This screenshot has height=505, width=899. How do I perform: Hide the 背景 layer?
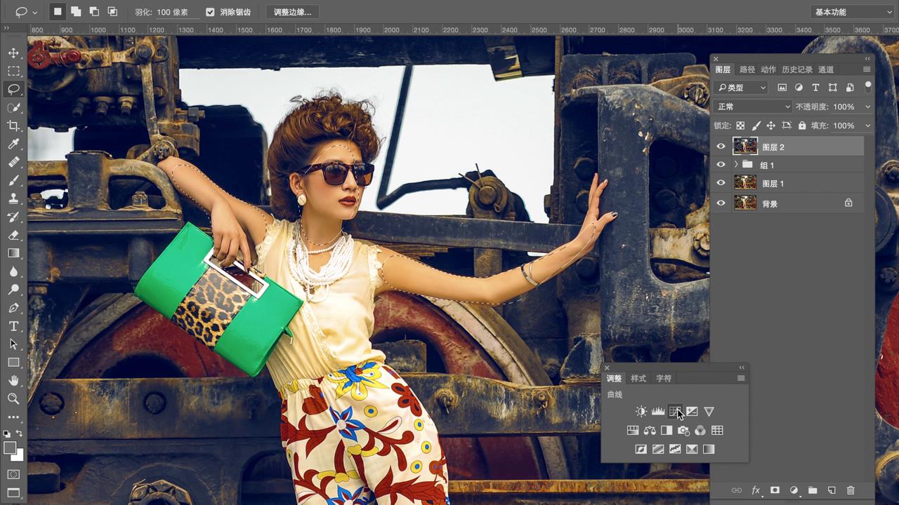[x=721, y=203]
